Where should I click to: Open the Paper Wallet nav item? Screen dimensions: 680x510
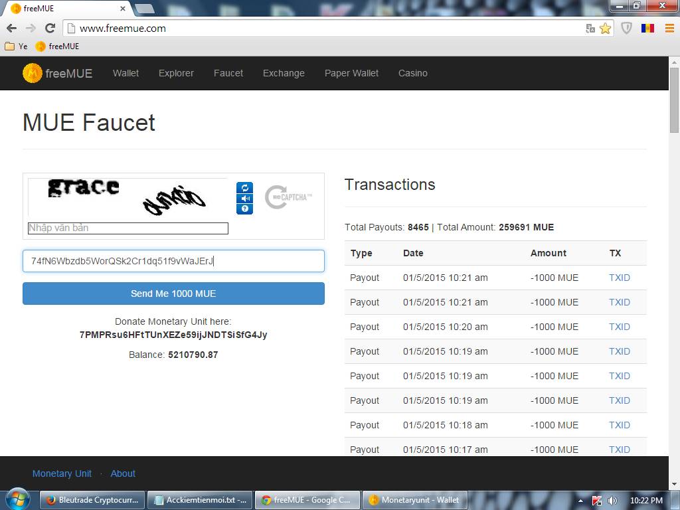[352, 73]
